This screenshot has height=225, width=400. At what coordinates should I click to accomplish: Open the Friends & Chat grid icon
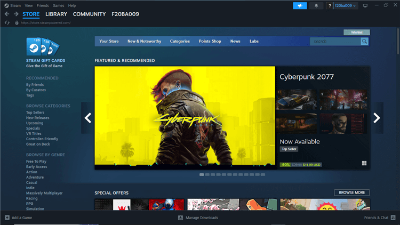pos(393,218)
